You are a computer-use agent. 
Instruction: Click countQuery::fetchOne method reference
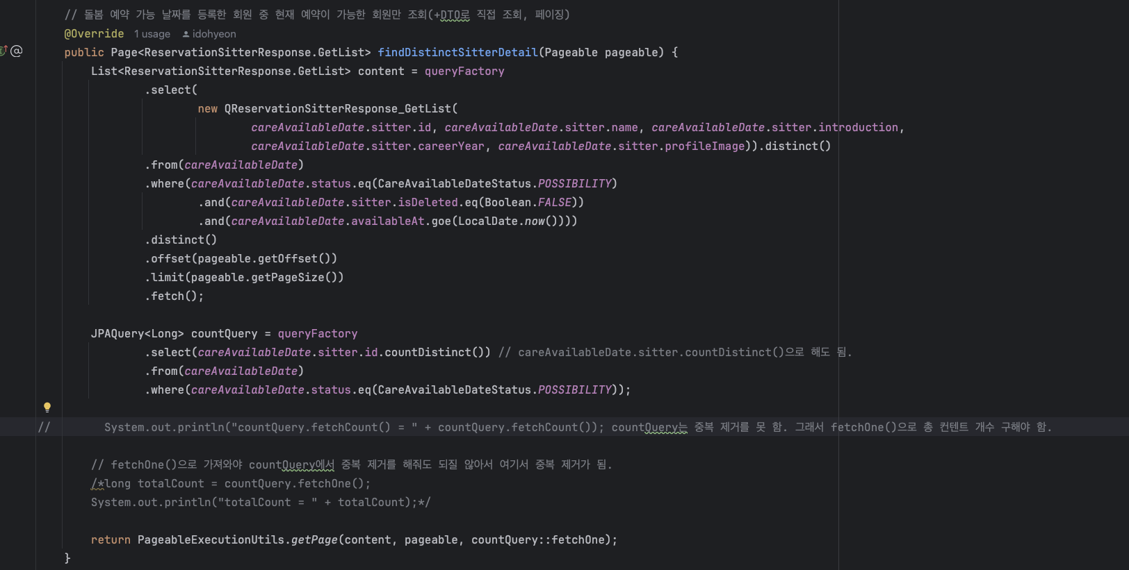[538, 540]
